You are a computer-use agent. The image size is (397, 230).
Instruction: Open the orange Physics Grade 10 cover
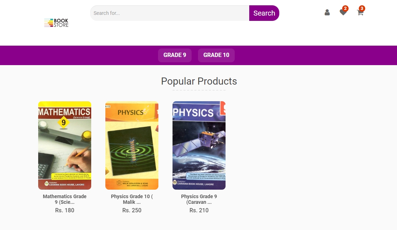click(132, 145)
